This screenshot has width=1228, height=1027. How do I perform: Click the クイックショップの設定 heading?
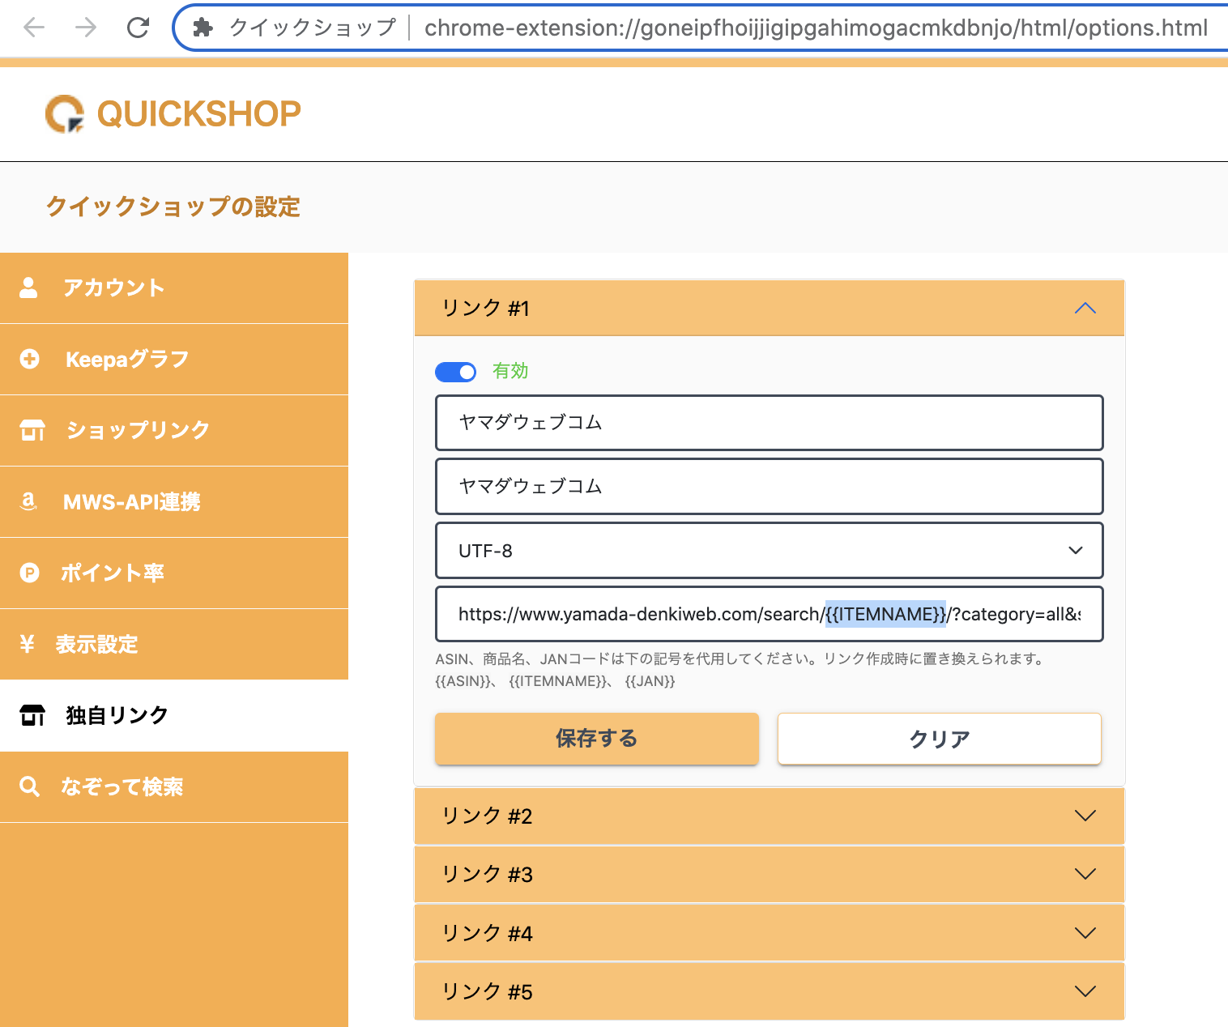pyautogui.click(x=173, y=207)
